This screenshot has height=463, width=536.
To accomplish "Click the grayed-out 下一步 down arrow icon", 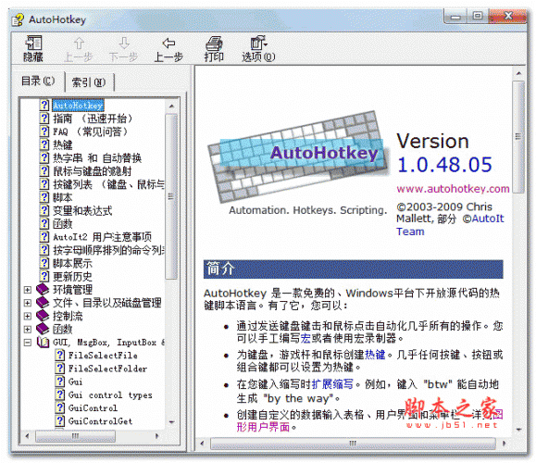I will coord(124,44).
